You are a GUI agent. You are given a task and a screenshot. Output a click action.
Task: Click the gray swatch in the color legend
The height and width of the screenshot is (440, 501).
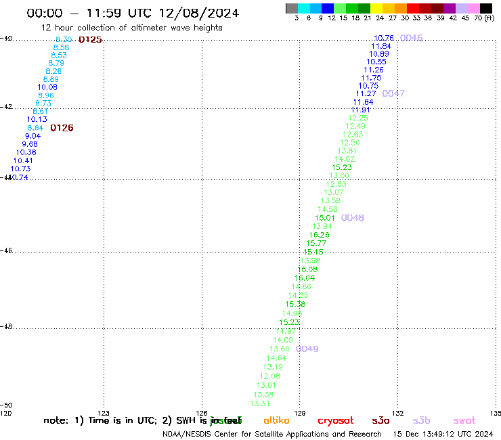point(292,8)
